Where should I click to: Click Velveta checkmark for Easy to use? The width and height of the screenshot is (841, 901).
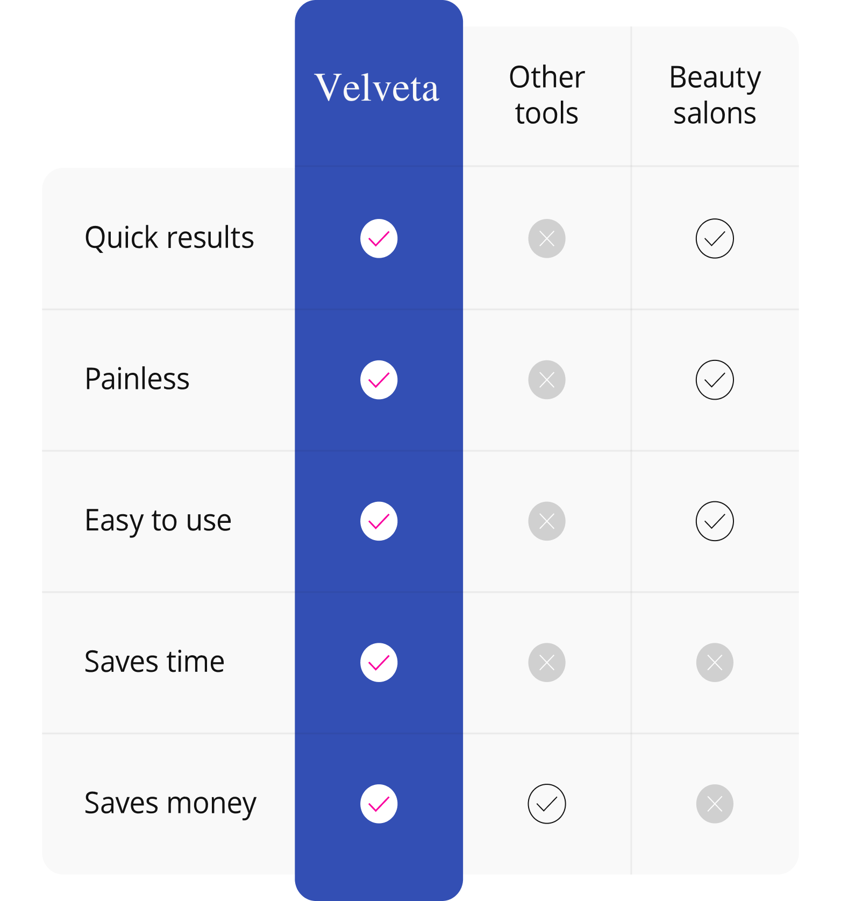pos(379,521)
